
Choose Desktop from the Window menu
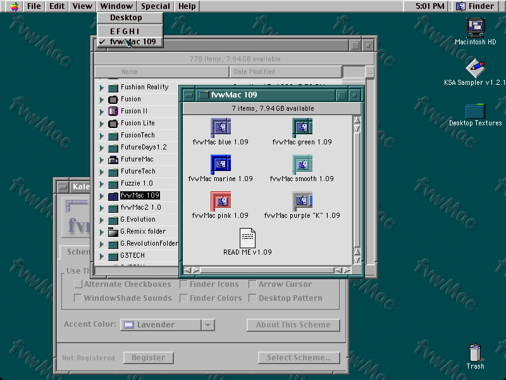coord(130,18)
